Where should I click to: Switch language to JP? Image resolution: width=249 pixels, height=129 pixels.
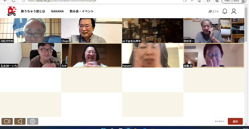point(210,12)
